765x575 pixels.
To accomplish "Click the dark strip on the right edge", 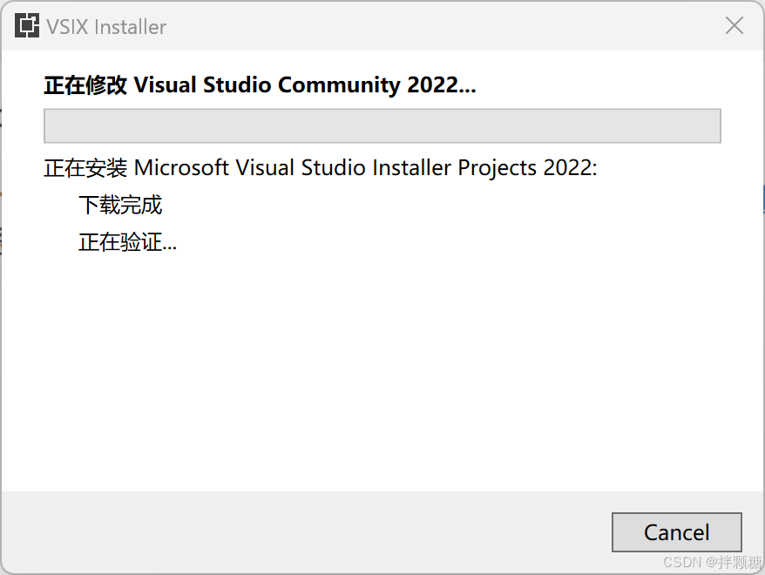I will [x=762, y=287].
